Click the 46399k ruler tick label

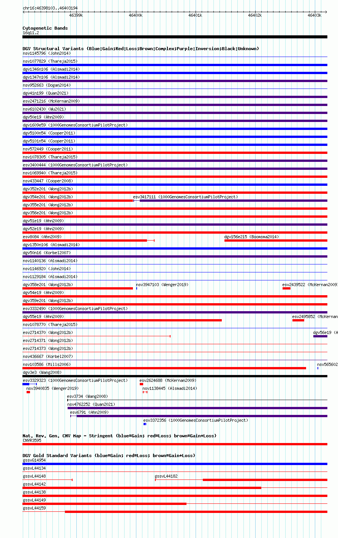(x=76, y=15)
